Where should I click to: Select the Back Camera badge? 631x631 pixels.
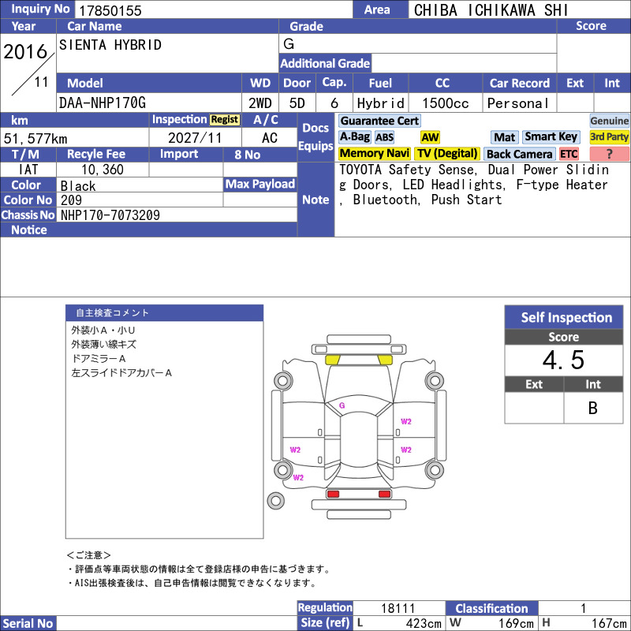tap(519, 154)
